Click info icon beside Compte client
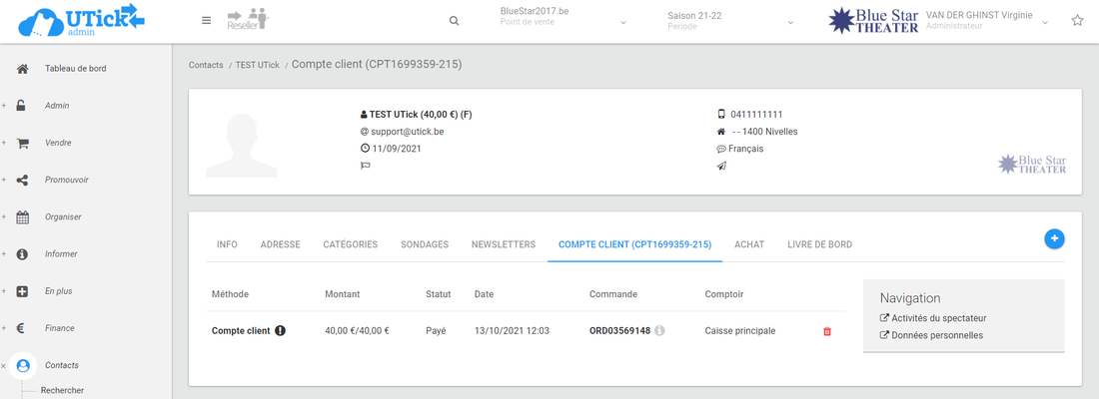 (281, 331)
